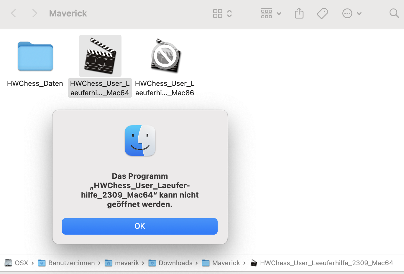The height and width of the screenshot is (274, 404).
Task: Open the More actions ellipsis menu
Action: [347, 13]
